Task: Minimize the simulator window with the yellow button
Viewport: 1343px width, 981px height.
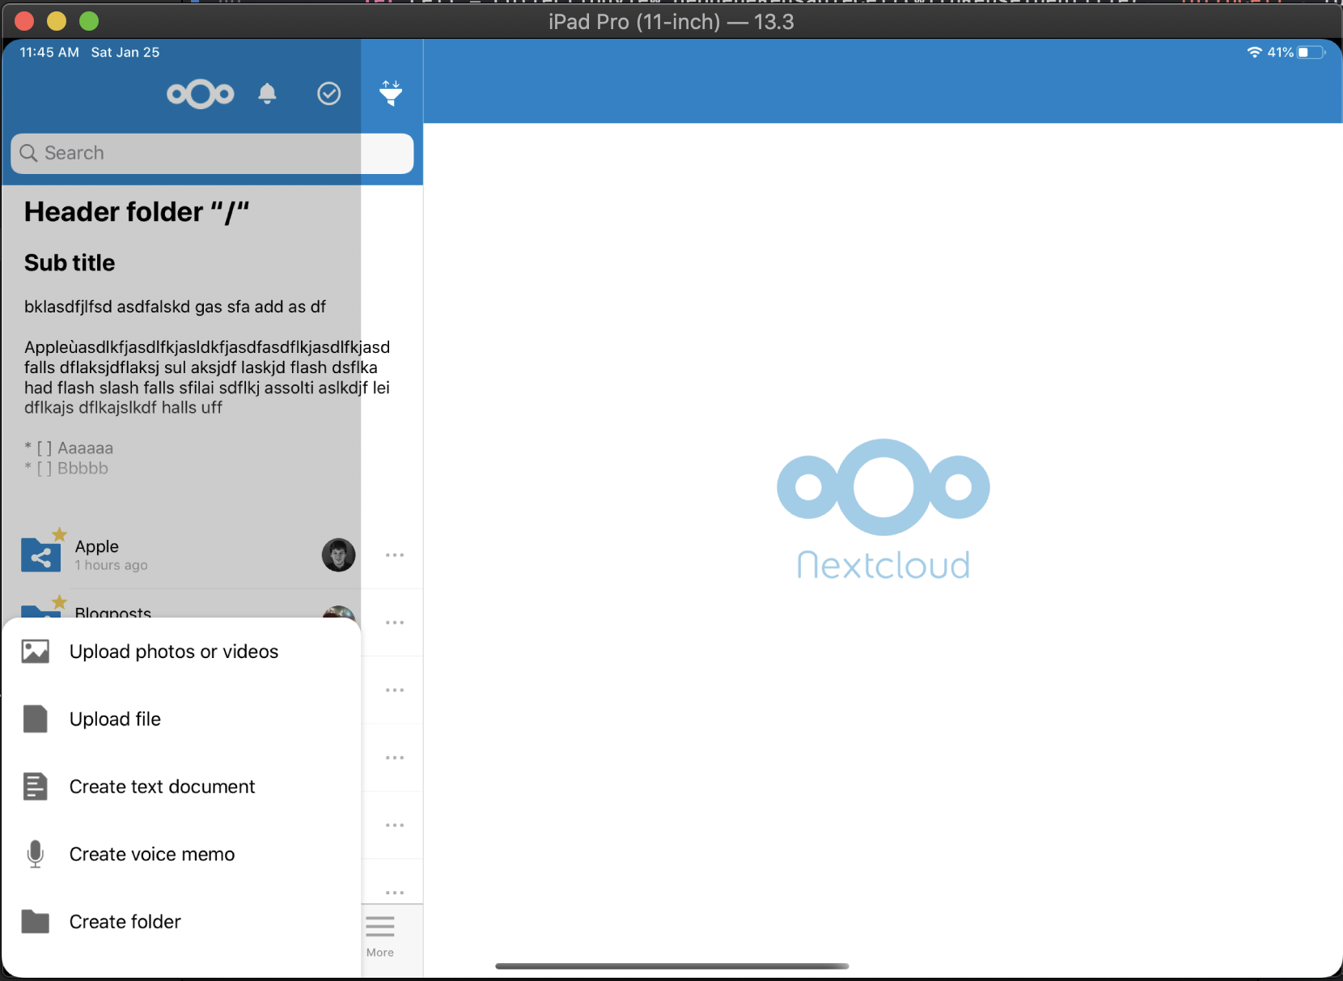Action: [x=57, y=21]
